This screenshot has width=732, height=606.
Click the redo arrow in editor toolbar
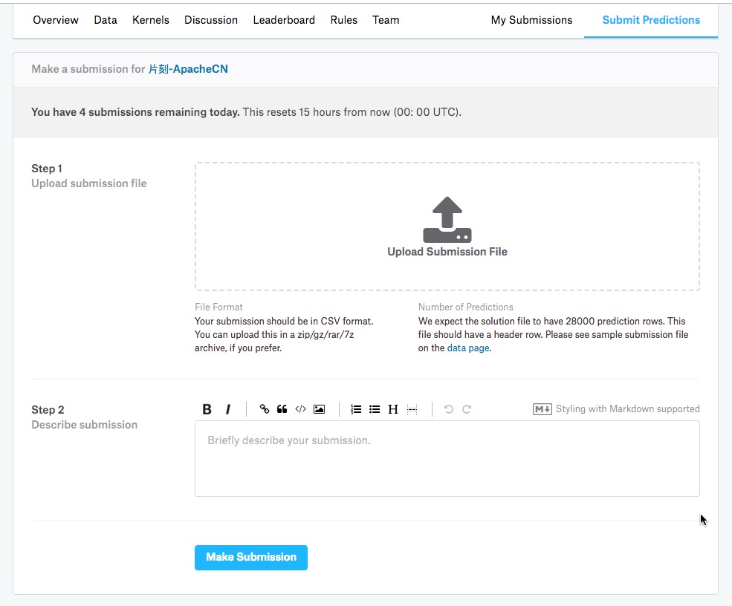pyautogui.click(x=467, y=409)
